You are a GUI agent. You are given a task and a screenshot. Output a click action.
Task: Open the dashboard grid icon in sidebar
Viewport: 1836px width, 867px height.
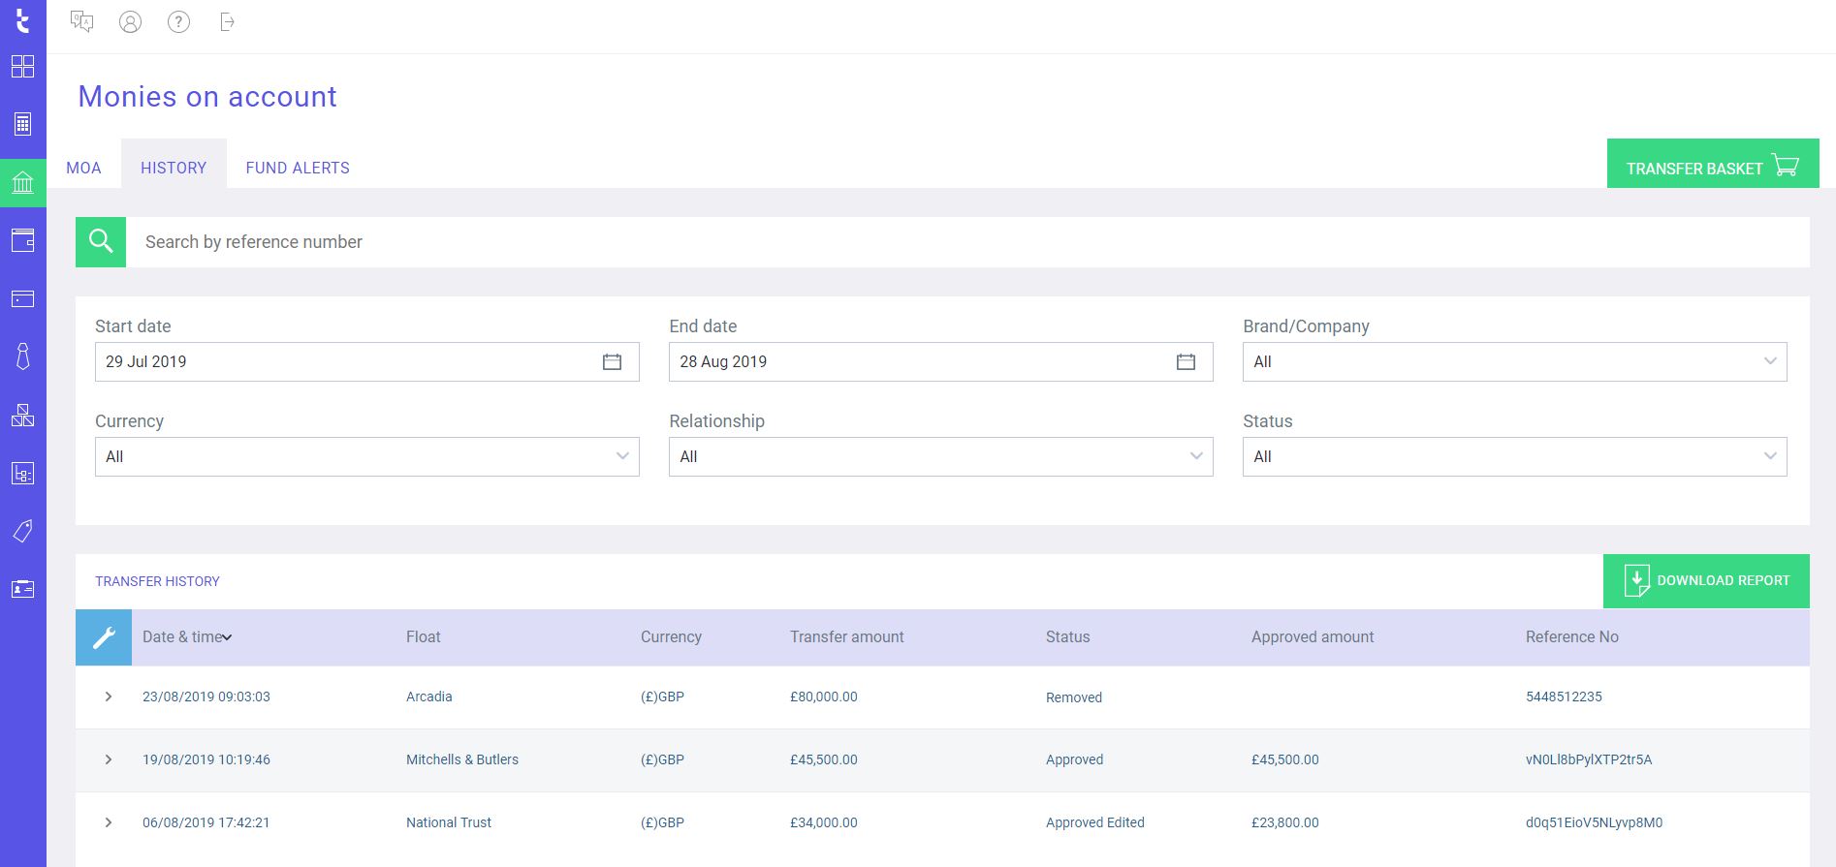22,66
